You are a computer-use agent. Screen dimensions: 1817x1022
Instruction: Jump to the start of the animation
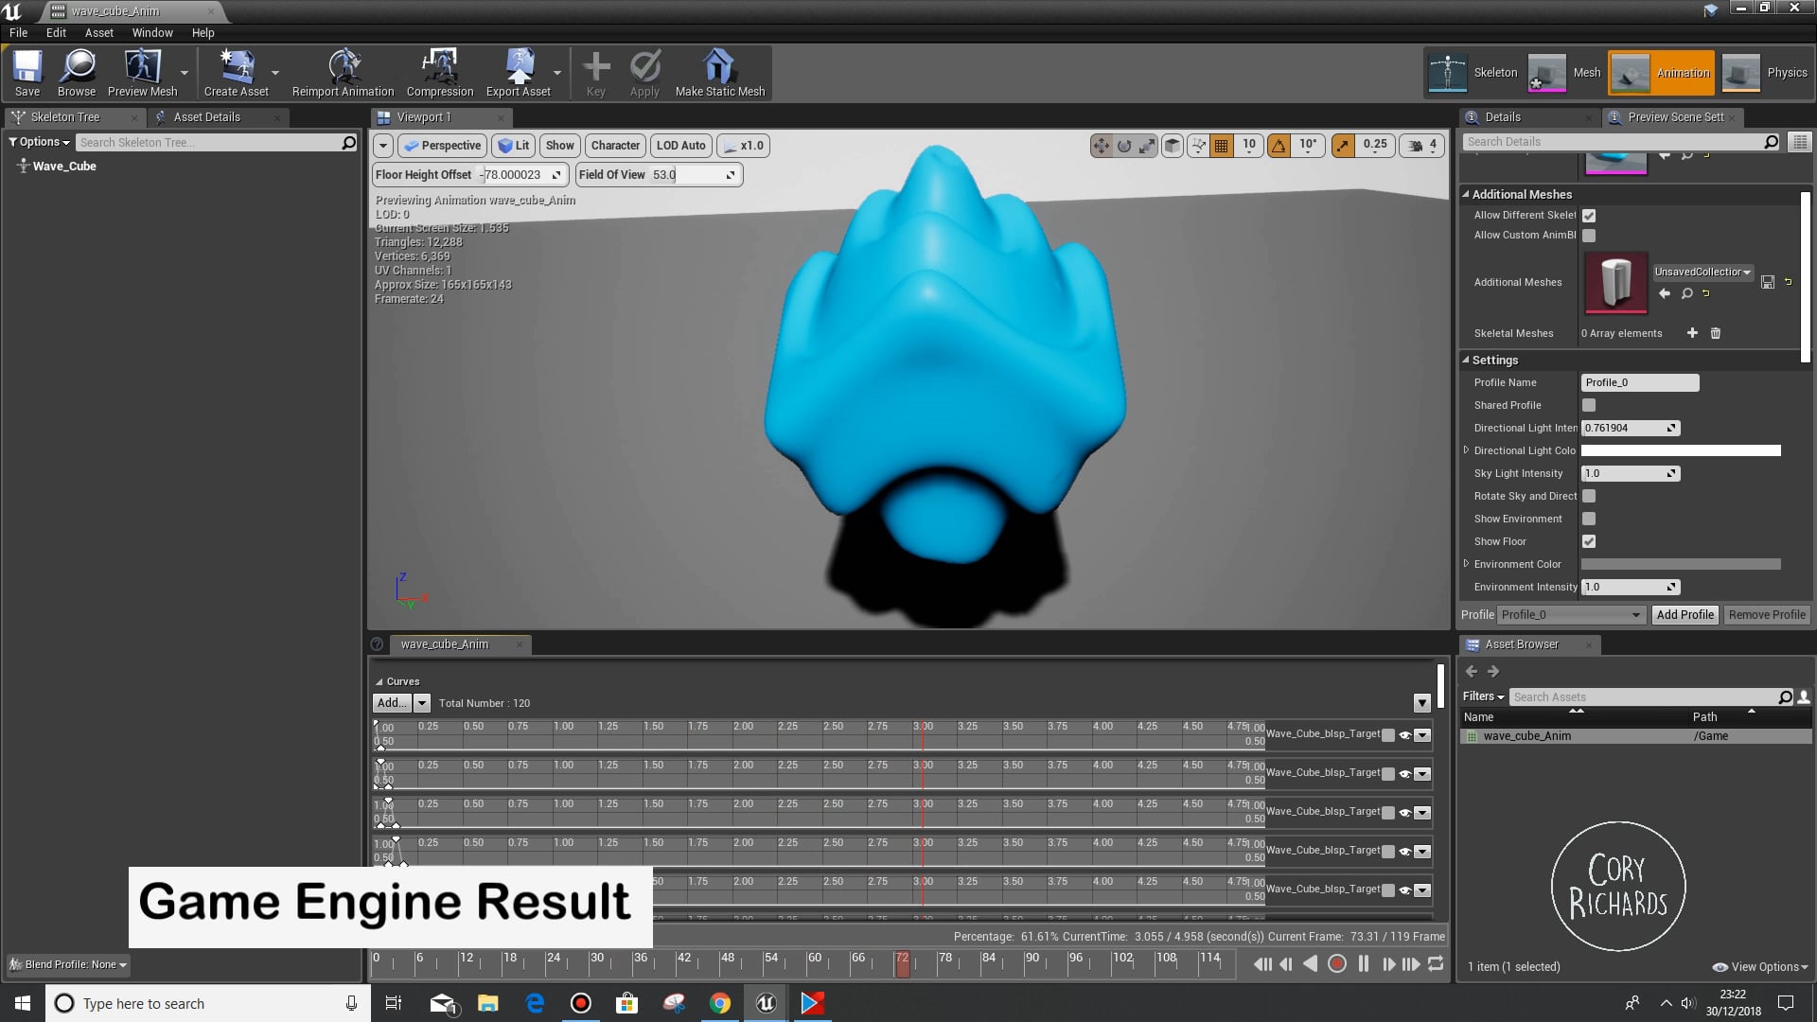point(1262,963)
